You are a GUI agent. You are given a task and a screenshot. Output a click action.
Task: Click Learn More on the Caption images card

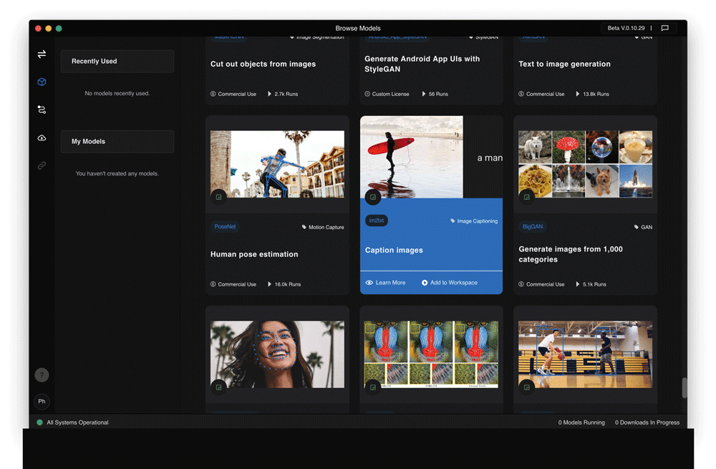pyautogui.click(x=385, y=283)
